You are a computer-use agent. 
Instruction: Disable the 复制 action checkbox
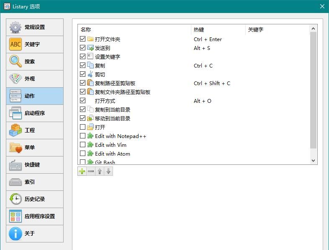83,65
